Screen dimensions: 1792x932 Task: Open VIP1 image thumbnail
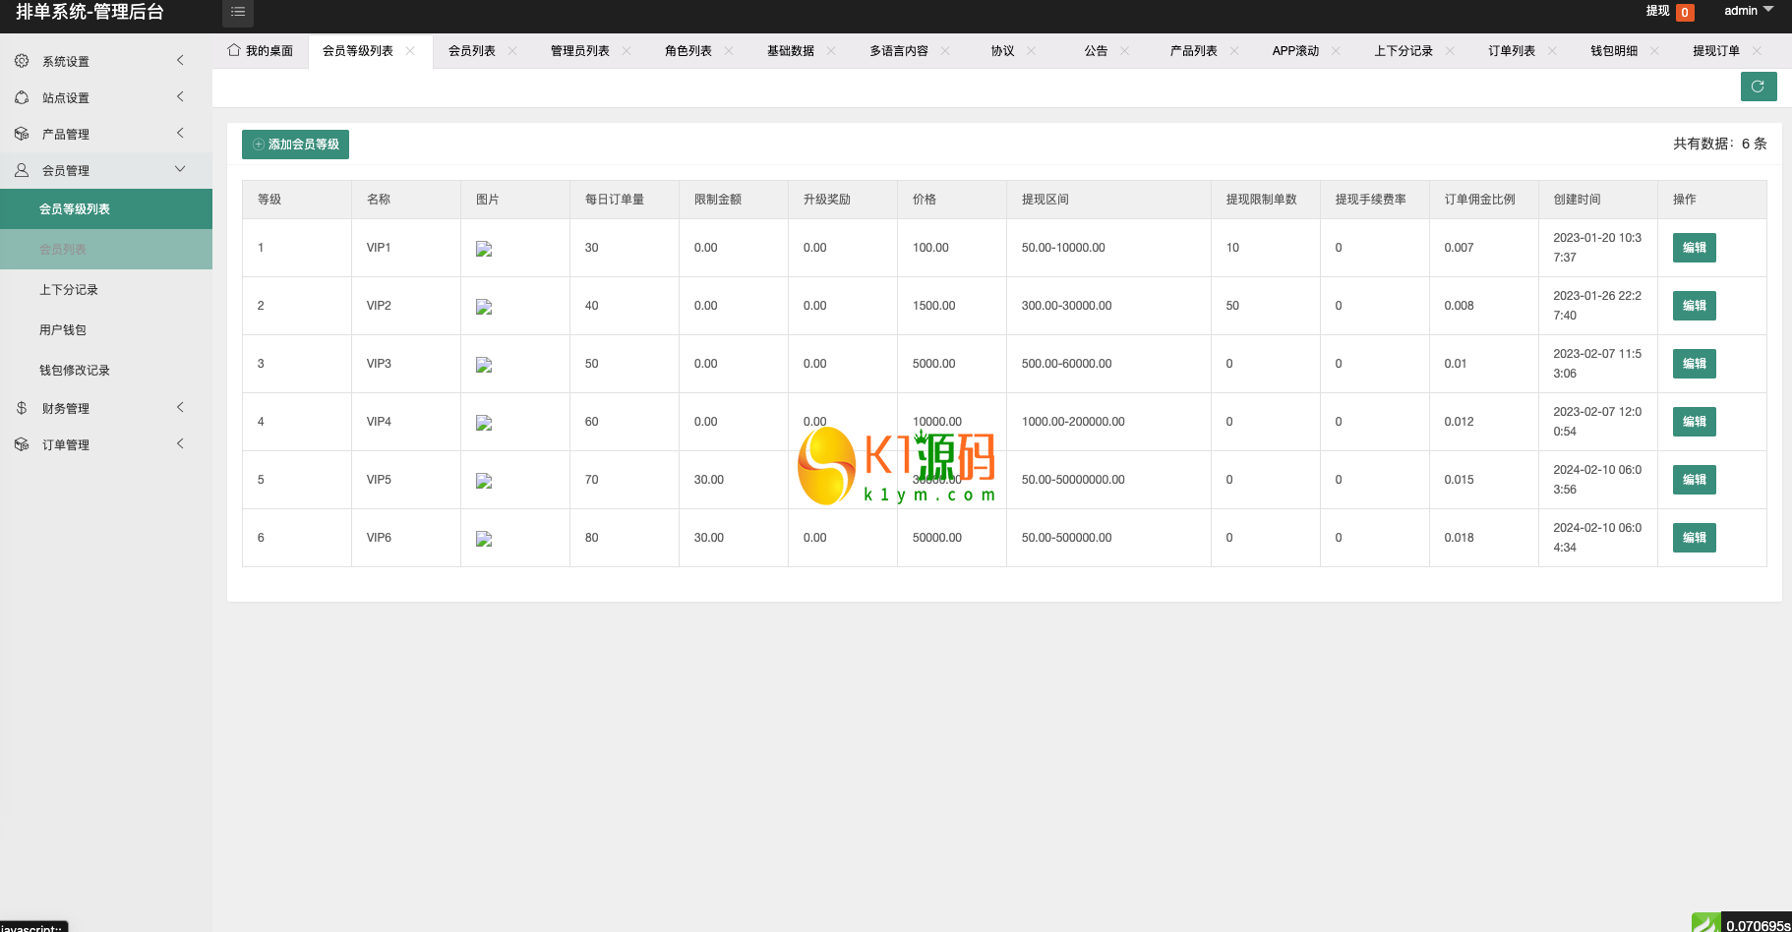pyautogui.click(x=484, y=249)
